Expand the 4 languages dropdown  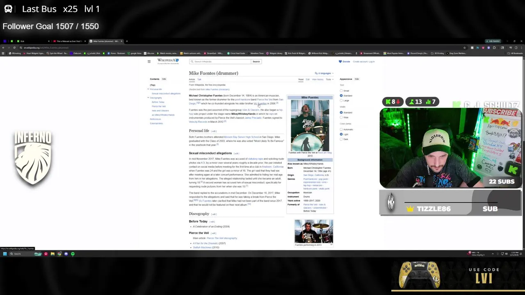(x=324, y=73)
